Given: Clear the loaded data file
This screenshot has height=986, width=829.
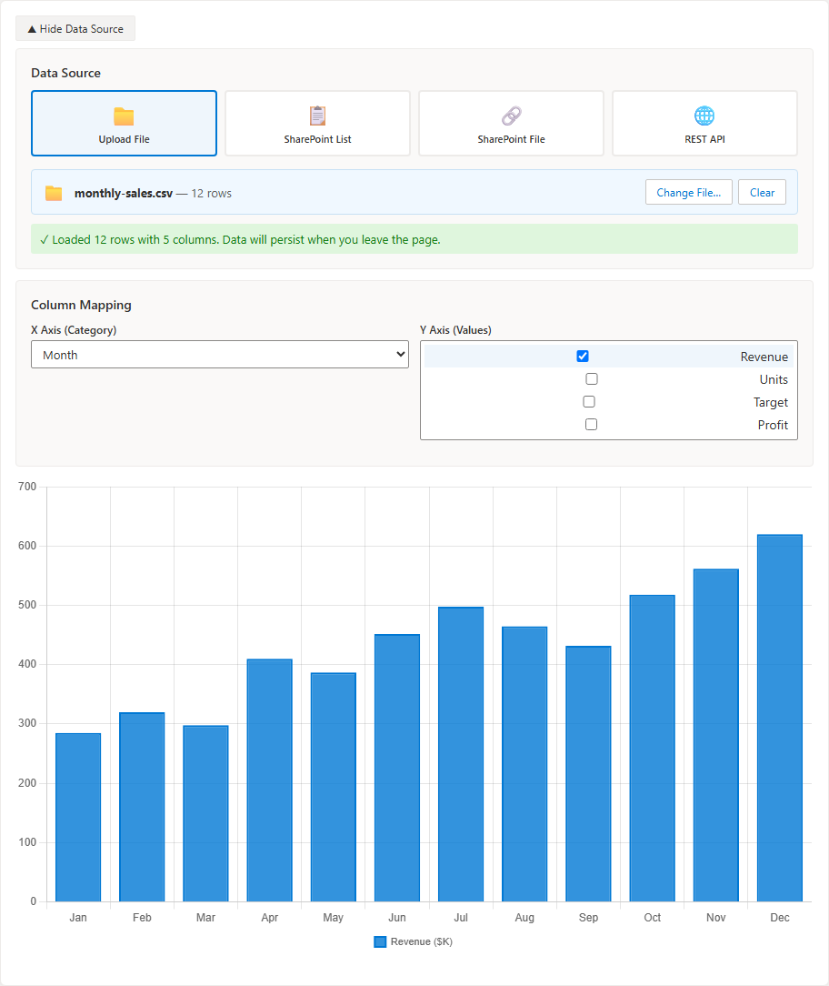Looking at the screenshot, I should [762, 193].
